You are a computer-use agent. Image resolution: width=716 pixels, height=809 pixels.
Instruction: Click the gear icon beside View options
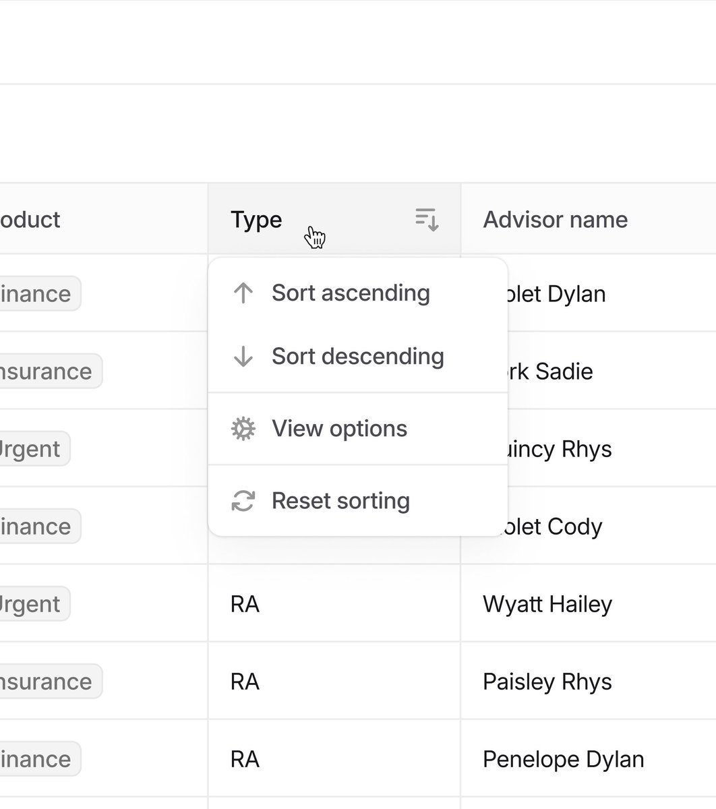(x=243, y=429)
